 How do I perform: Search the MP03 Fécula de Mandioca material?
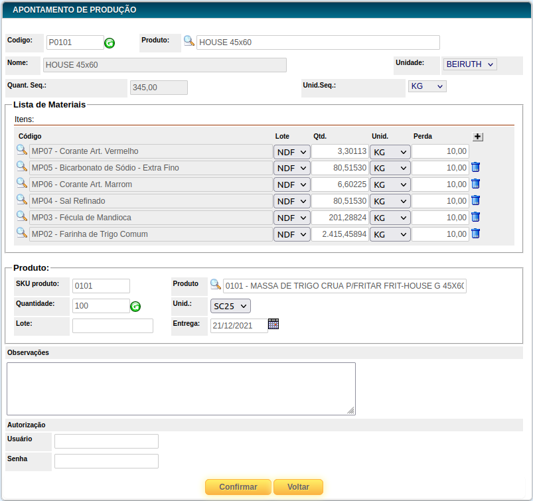tap(22, 217)
